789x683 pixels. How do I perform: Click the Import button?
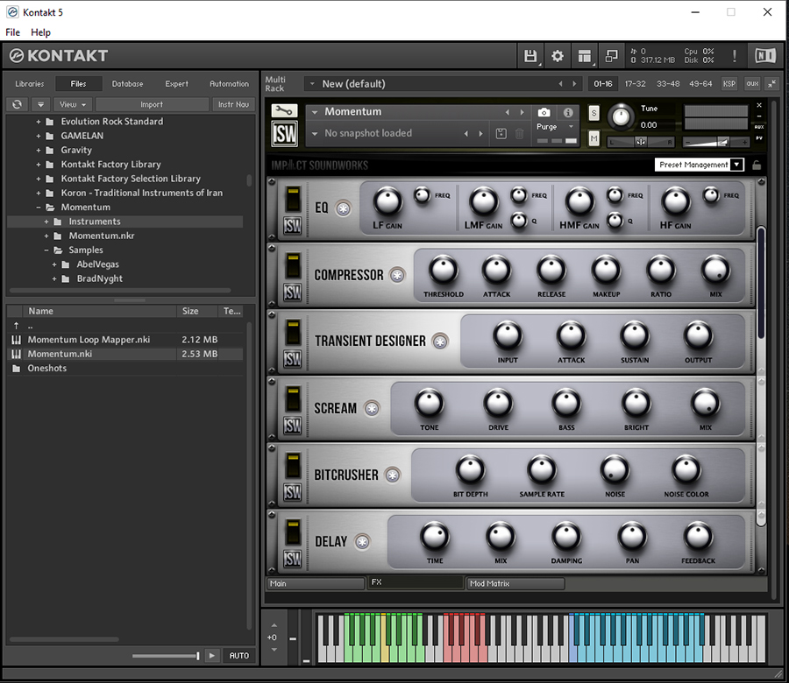(x=152, y=104)
